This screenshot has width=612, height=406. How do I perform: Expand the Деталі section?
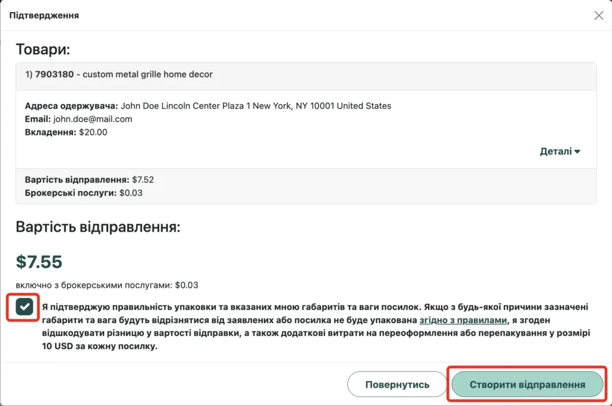point(559,151)
